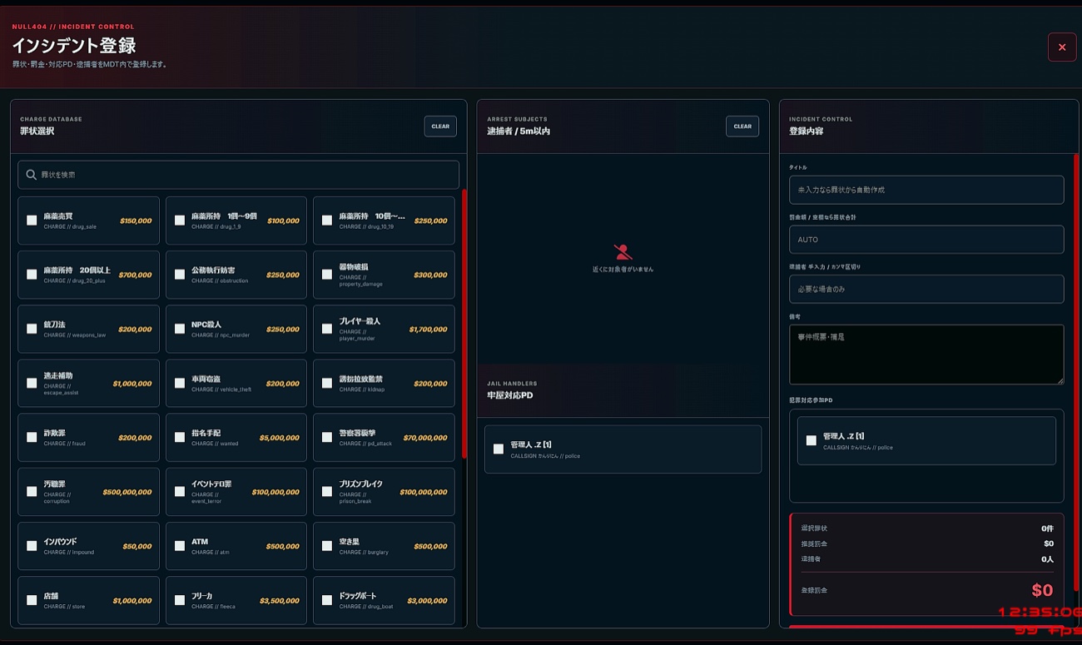This screenshot has height=645, width=1082.
Task: Select the weapons_law charge checkbox
Action: tap(32, 329)
